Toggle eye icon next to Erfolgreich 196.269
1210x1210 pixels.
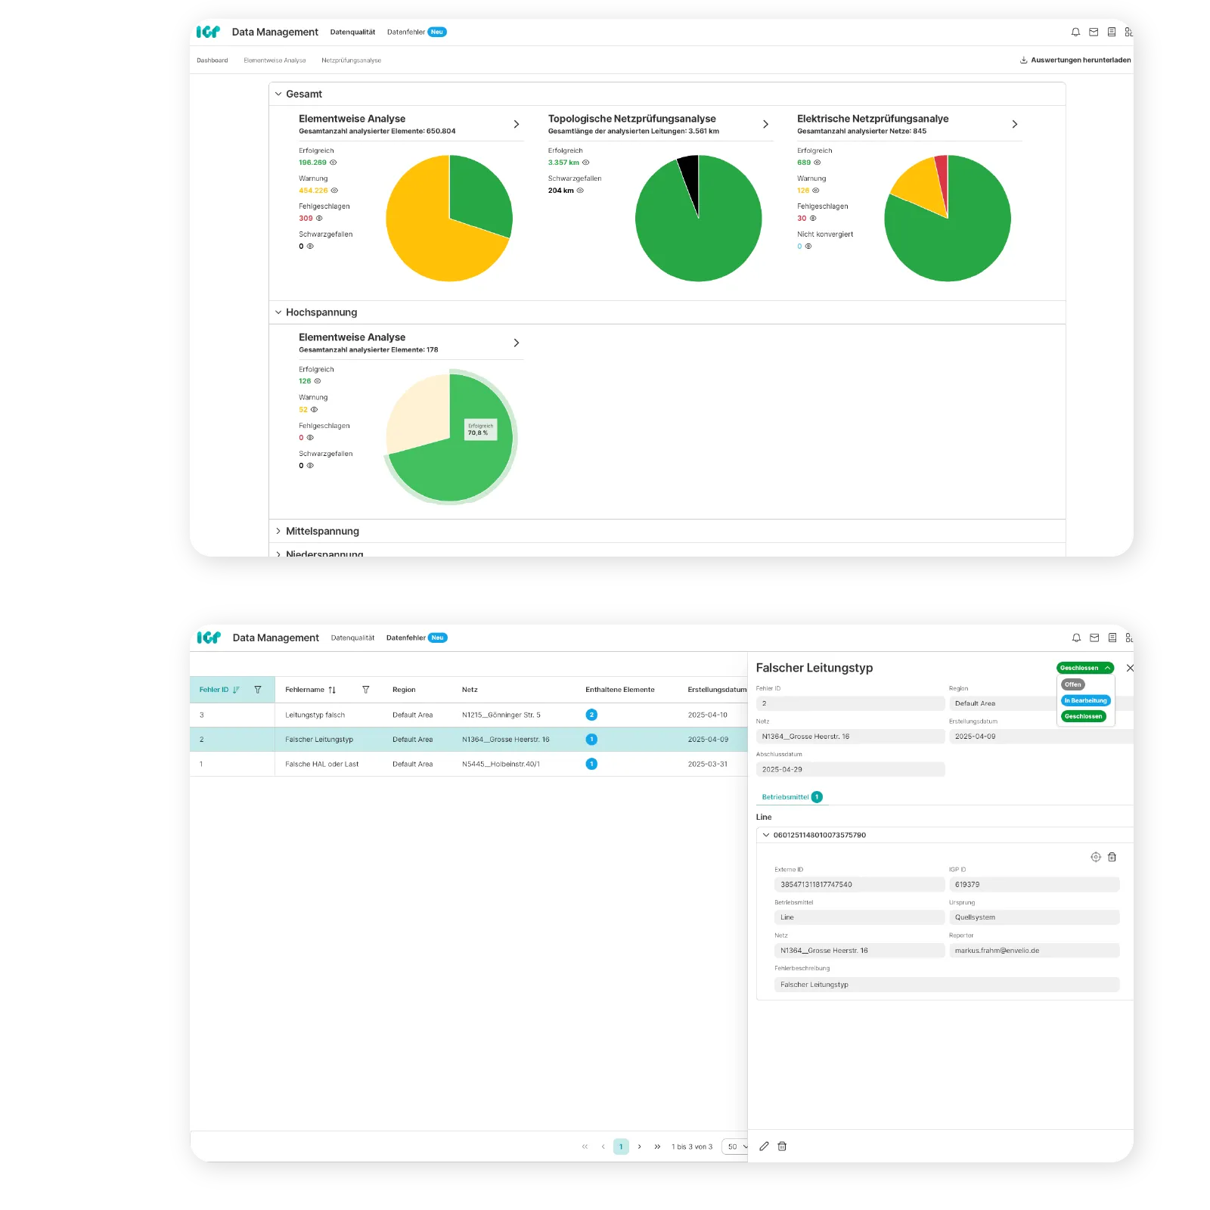click(x=334, y=163)
